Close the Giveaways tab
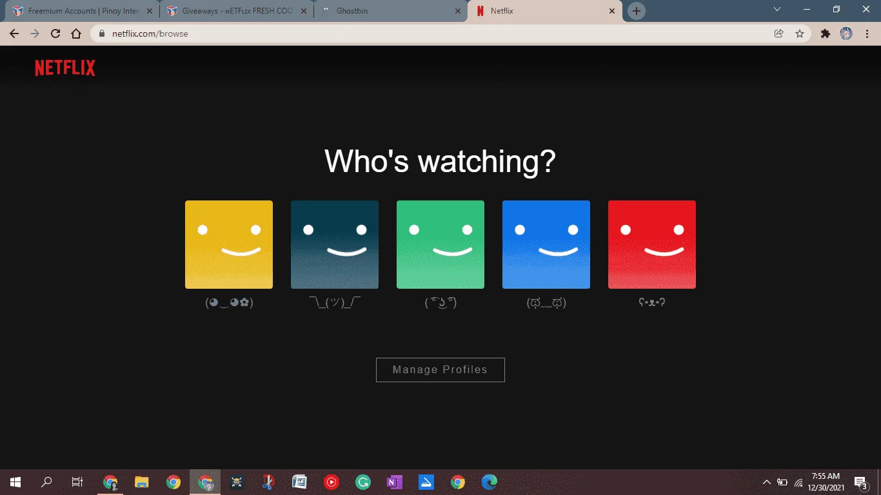 [304, 11]
